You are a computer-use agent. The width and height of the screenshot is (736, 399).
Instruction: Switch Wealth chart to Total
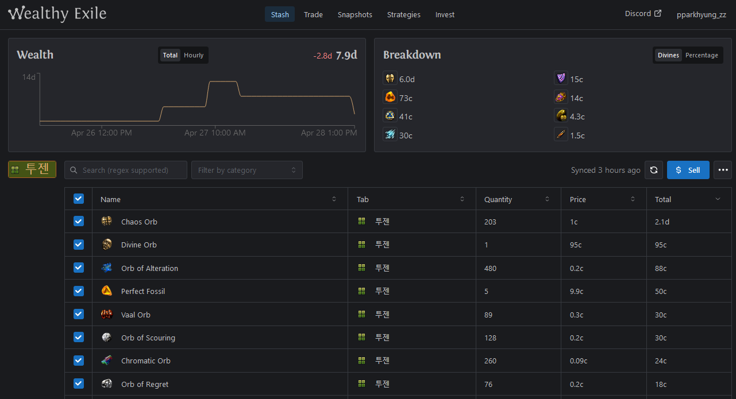(170, 55)
